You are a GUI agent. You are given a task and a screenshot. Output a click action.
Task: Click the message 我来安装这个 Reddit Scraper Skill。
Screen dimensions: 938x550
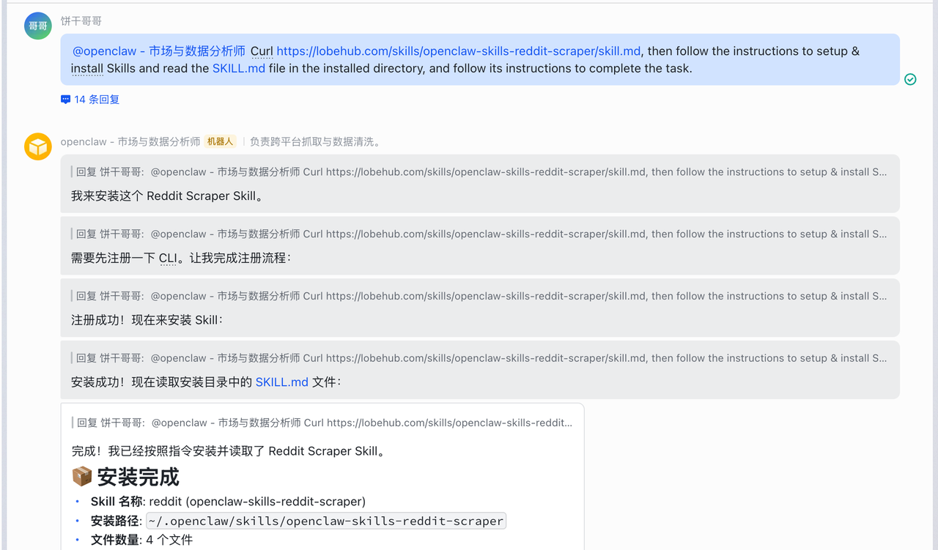[167, 196]
